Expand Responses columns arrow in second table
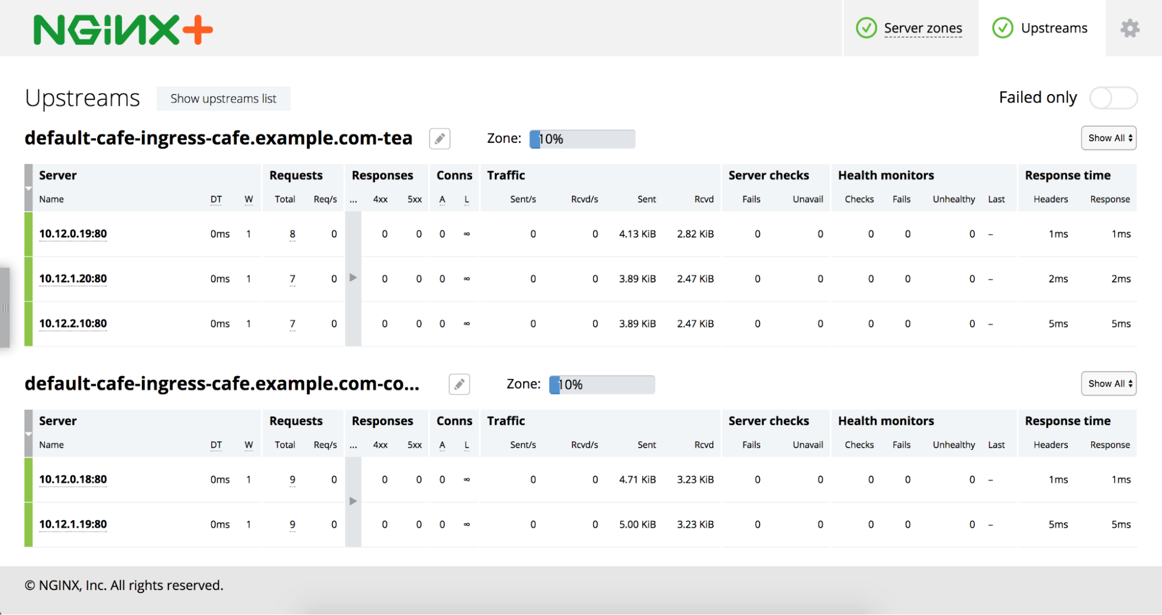Image resolution: width=1162 pixels, height=615 pixels. [353, 501]
